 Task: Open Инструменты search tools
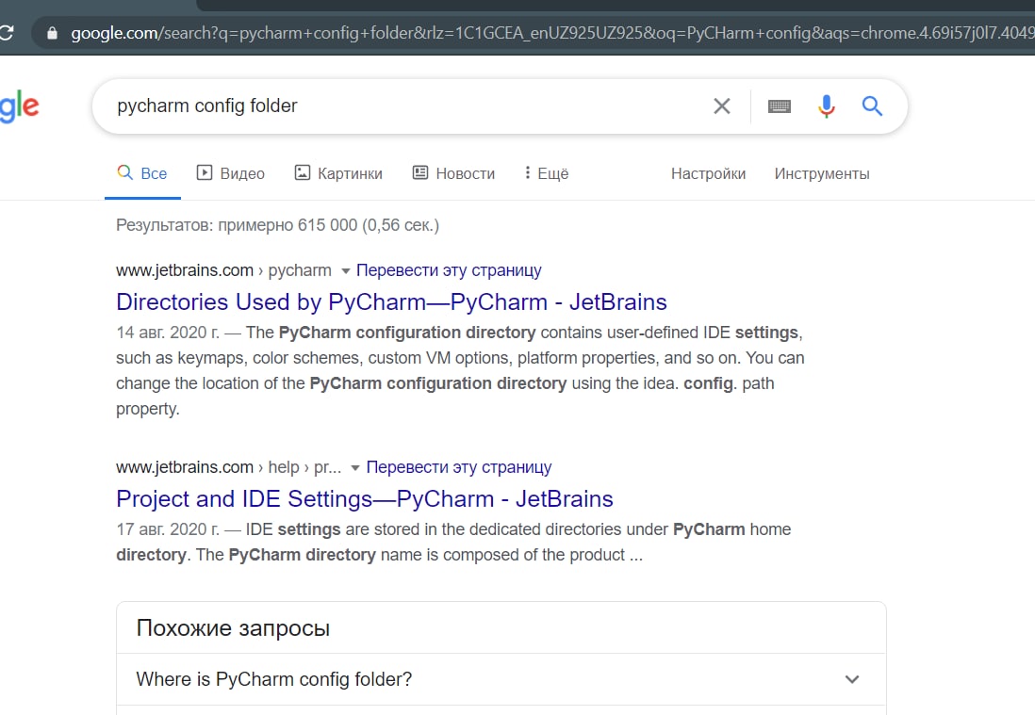[822, 173]
